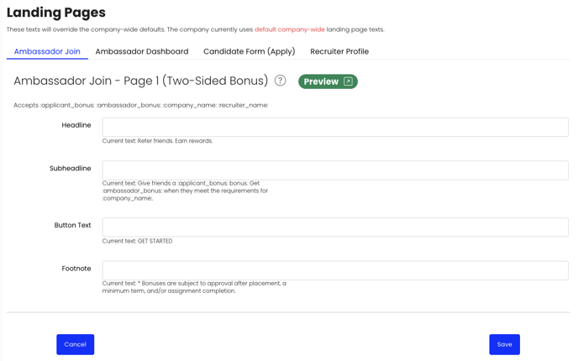The image size is (578, 361).
Task: Click the Headline field label
Action: tap(76, 125)
